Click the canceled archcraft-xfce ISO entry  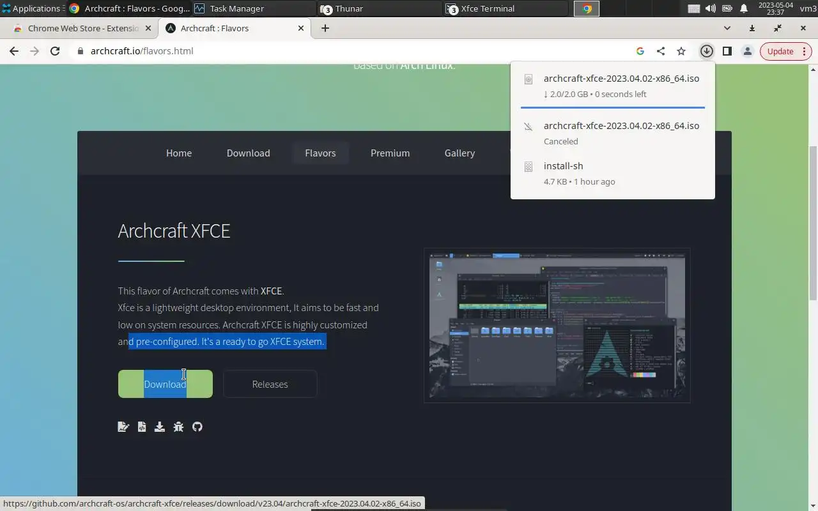[x=612, y=133]
